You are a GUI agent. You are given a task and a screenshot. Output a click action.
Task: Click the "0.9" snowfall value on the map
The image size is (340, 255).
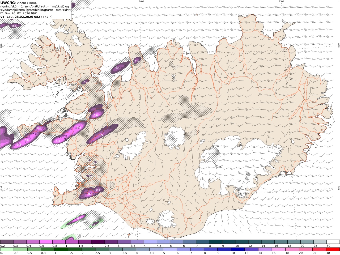79,127
